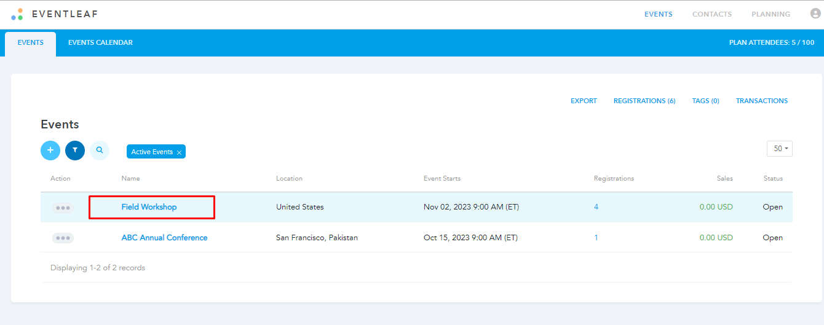Click the Action column header
824x325 pixels.
(60, 179)
